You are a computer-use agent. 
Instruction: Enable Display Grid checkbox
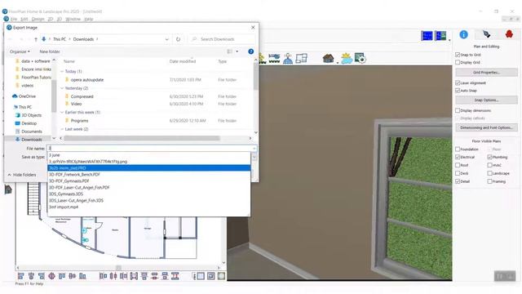tap(458, 62)
